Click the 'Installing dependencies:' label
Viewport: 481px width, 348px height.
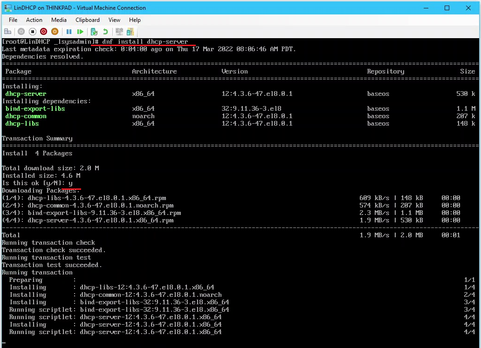click(46, 101)
